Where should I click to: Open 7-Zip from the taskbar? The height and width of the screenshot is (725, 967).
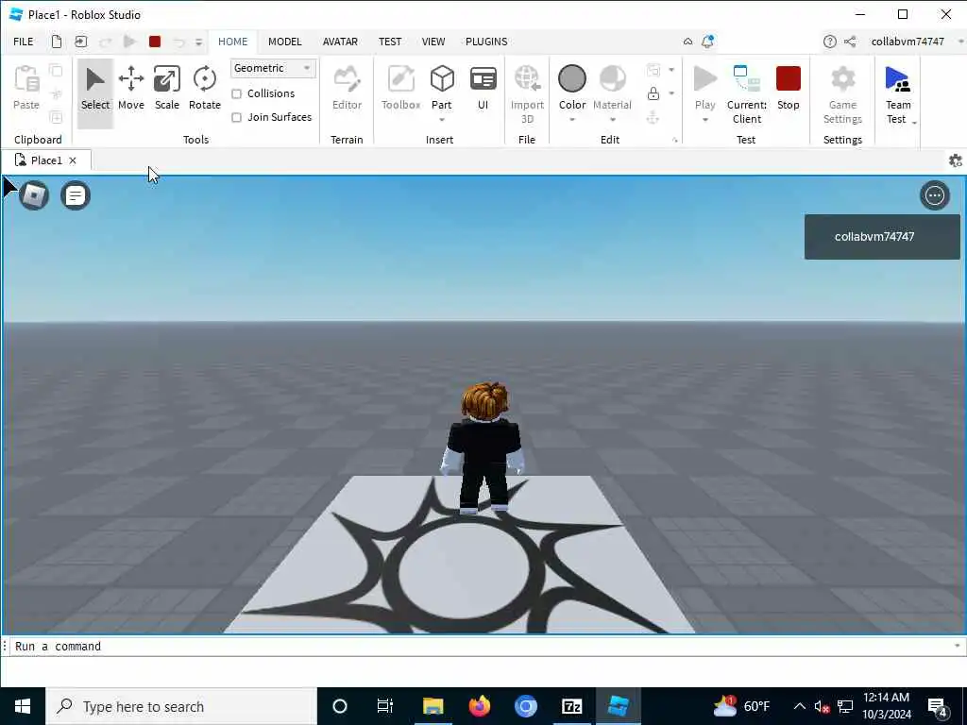571,706
